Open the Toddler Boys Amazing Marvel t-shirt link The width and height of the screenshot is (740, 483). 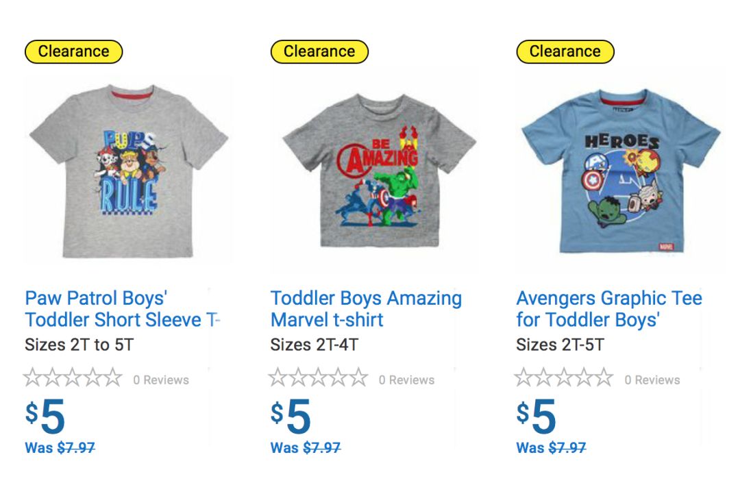[366, 309]
